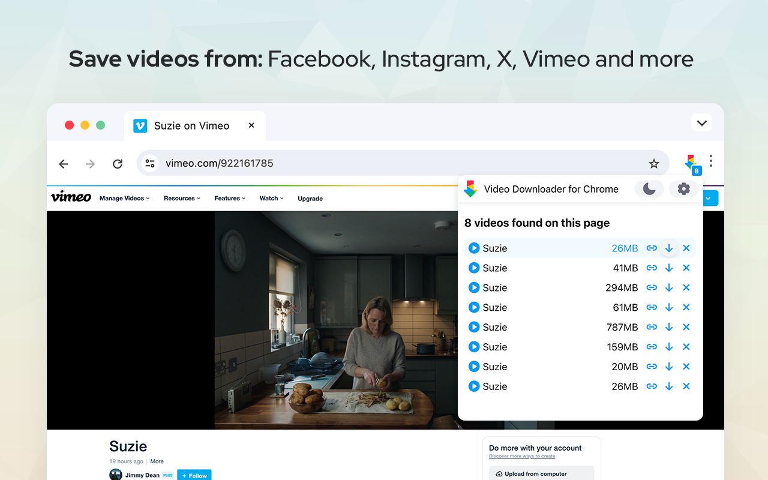Image resolution: width=768 pixels, height=480 pixels.
Task: Open Chrome three-dot menu
Action: pos(711,161)
